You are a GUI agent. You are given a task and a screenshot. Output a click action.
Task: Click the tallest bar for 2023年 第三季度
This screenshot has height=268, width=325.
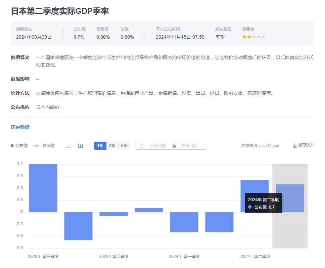click(43, 188)
